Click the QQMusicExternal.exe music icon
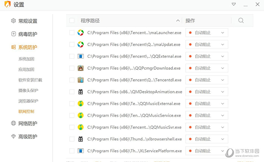The height and width of the screenshot is (162, 264). 81,104
